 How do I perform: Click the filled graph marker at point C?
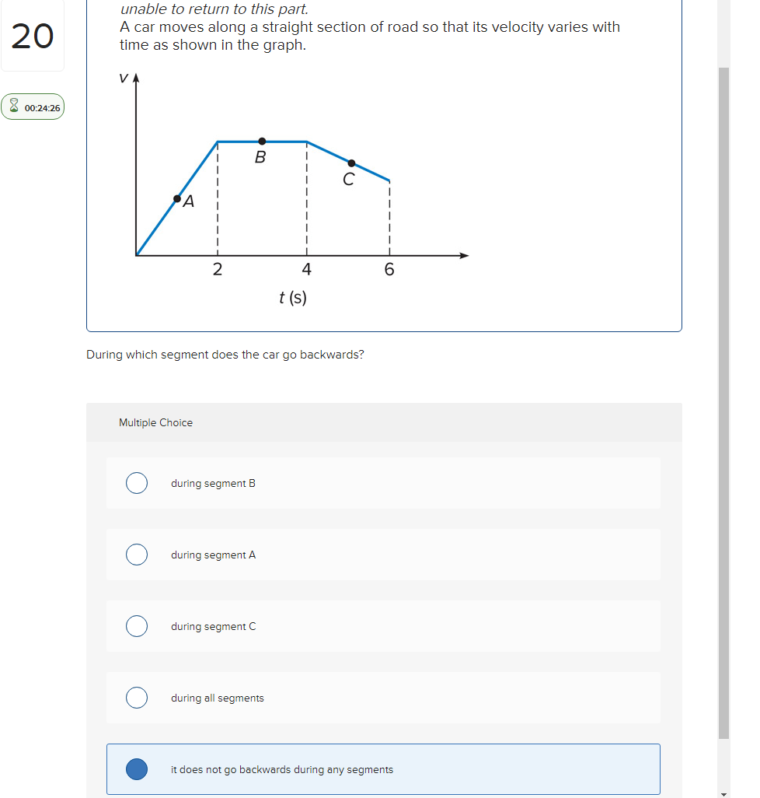(351, 164)
